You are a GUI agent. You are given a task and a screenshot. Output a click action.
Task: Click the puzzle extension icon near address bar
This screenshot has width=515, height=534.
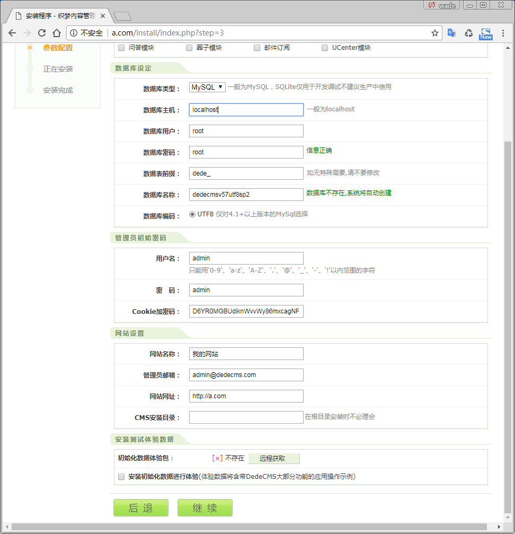(x=468, y=33)
